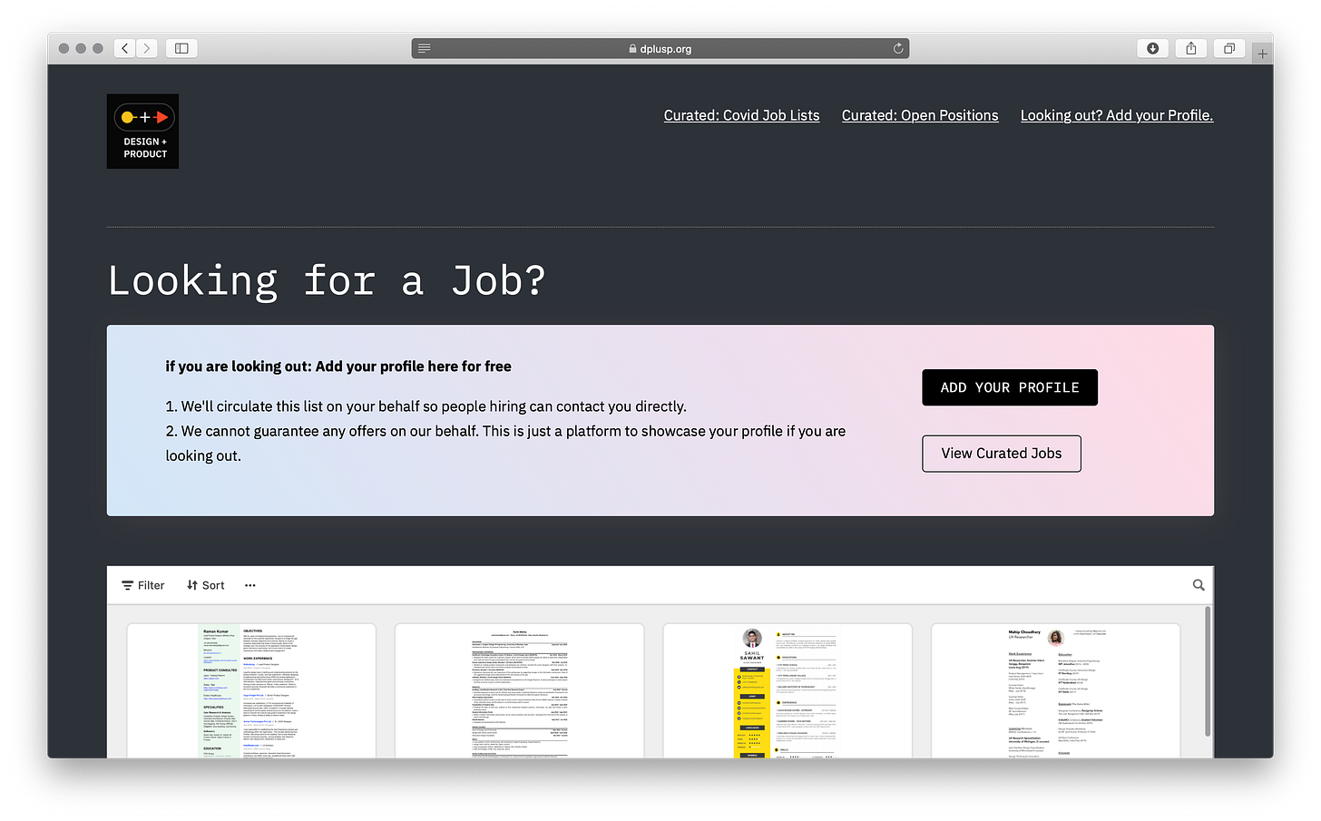Click the Design + Product logo
Viewport: 1321px width, 821px height.
pos(142,132)
